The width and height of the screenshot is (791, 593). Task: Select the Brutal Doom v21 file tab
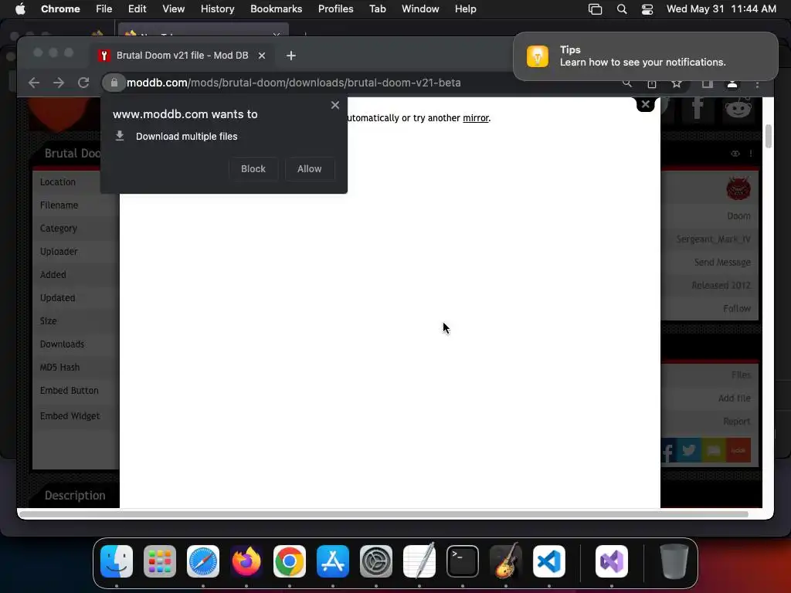pyautogui.click(x=182, y=56)
